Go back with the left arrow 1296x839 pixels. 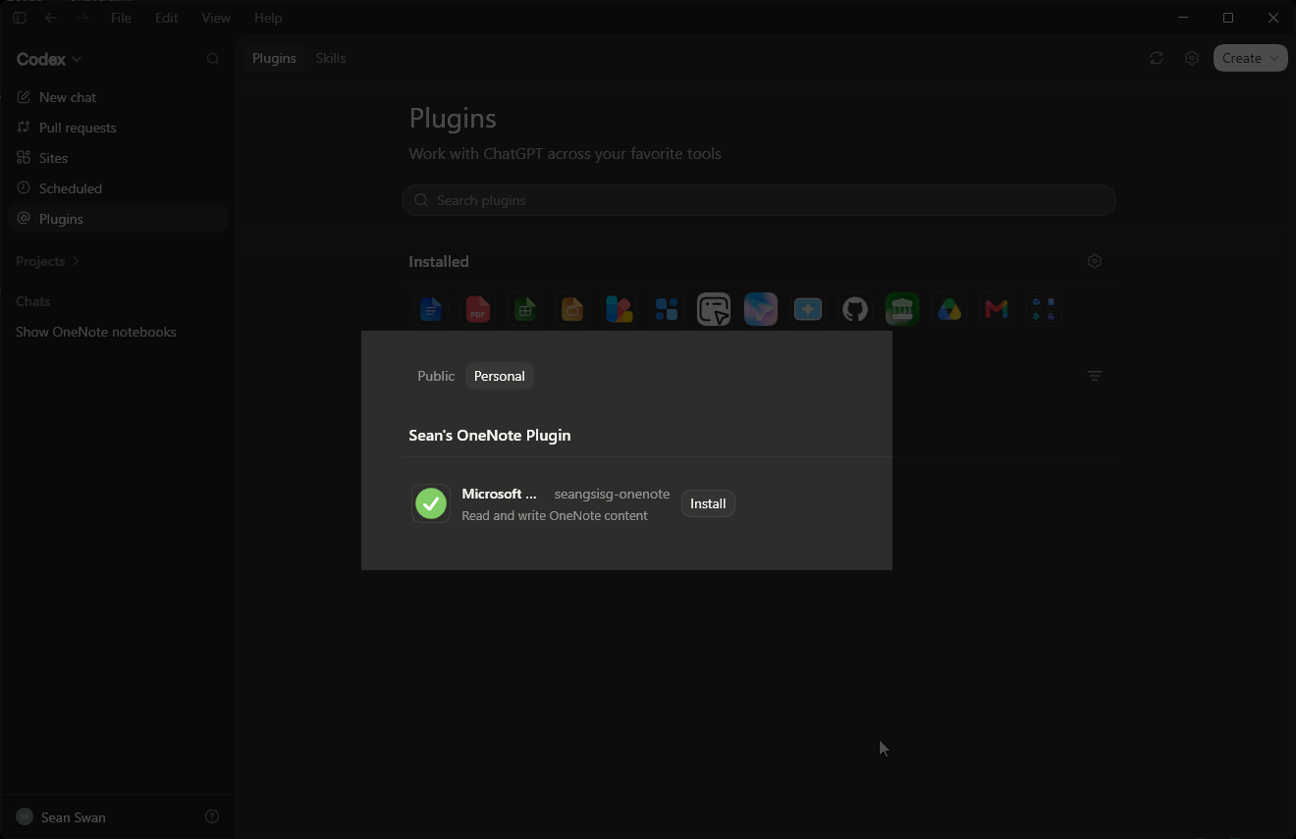51,18
